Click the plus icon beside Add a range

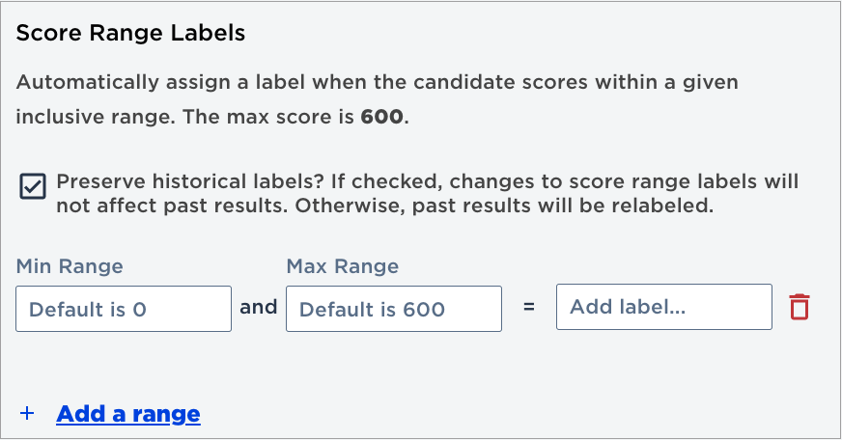pos(27,413)
